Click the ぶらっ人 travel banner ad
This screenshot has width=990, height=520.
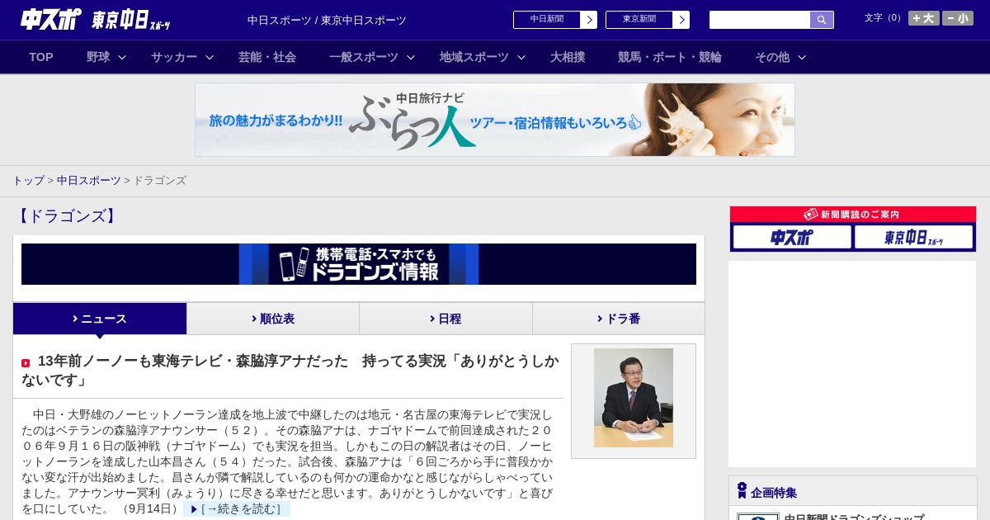[495, 120]
